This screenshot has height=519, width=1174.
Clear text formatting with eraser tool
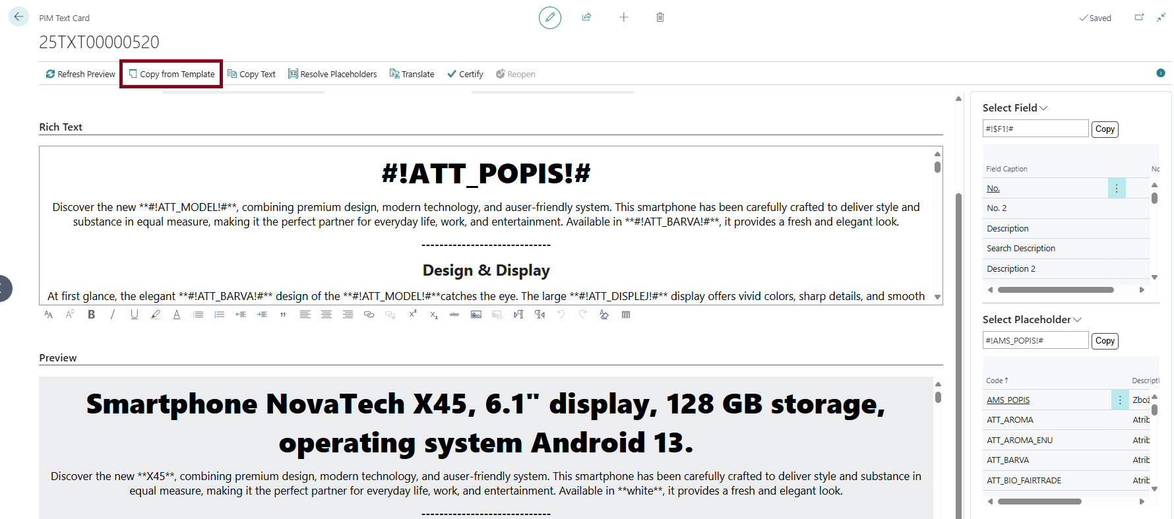click(x=604, y=315)
